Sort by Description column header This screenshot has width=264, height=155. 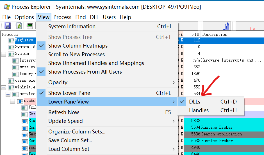tap(215, 34)
